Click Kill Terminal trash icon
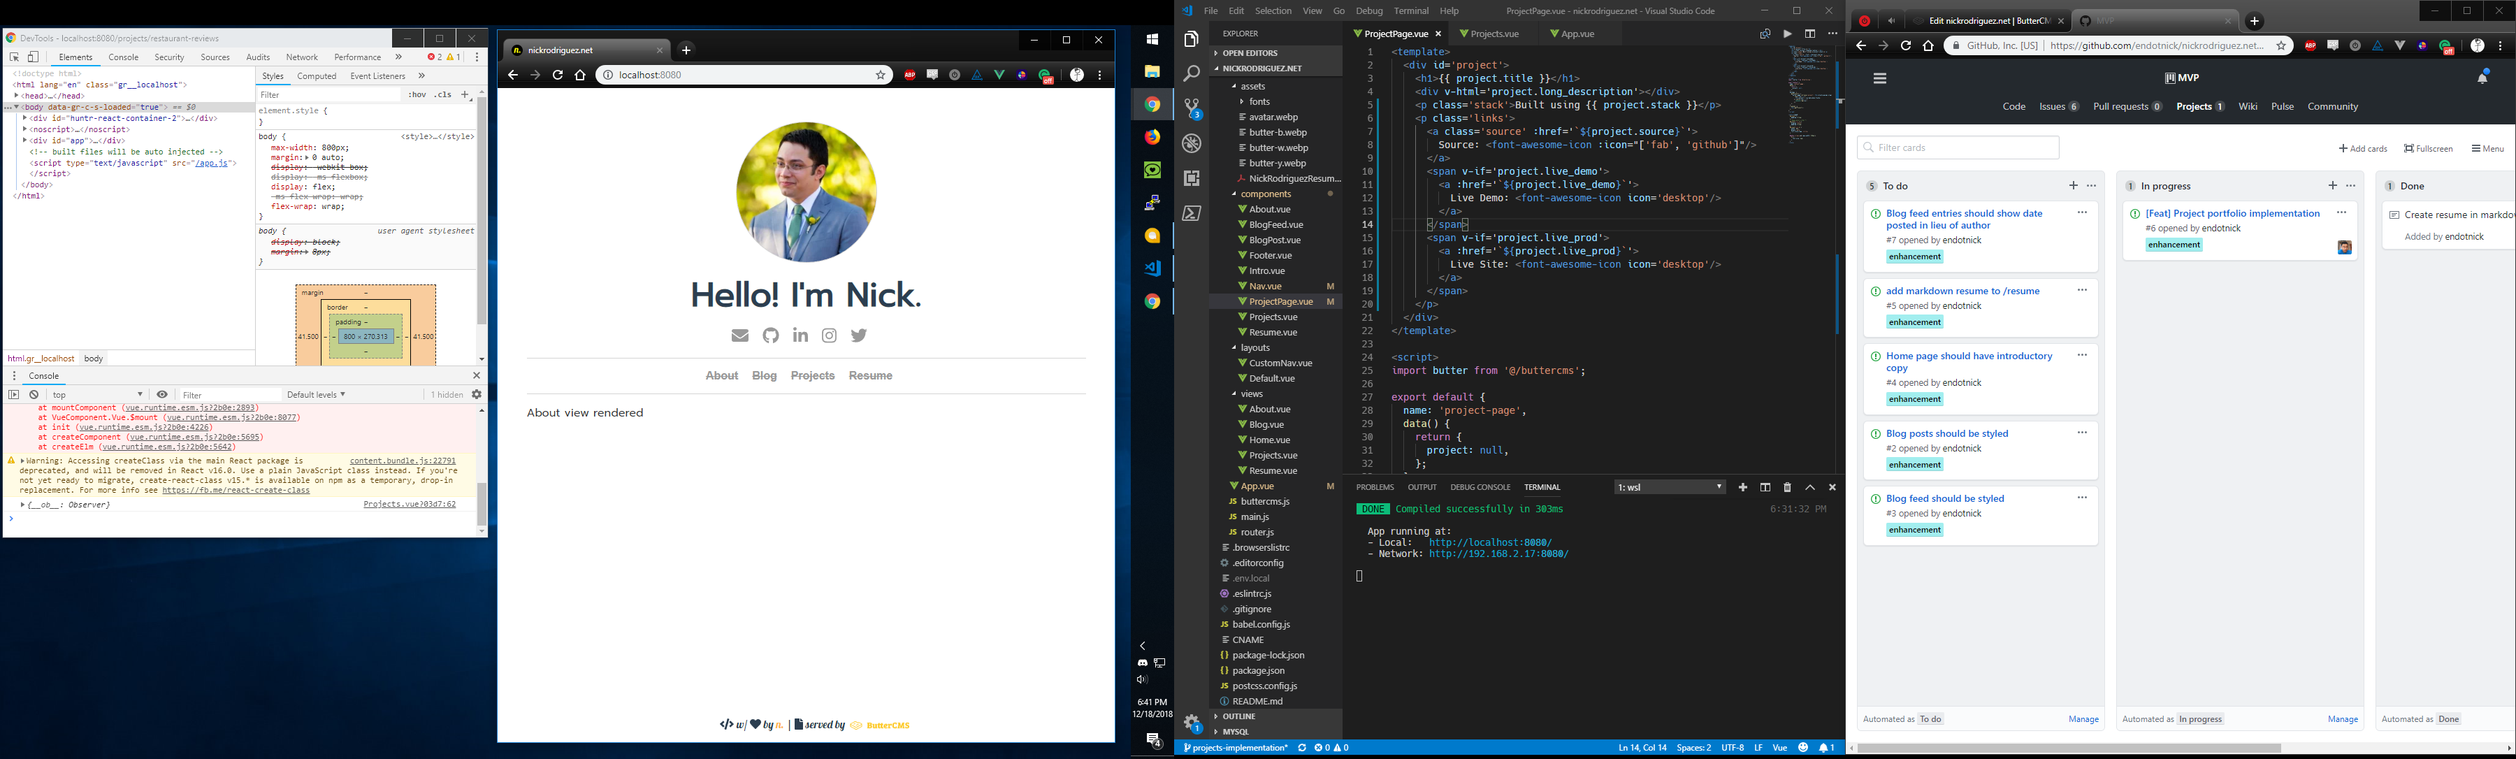2516x759 pixels. tap(1787, 487)
